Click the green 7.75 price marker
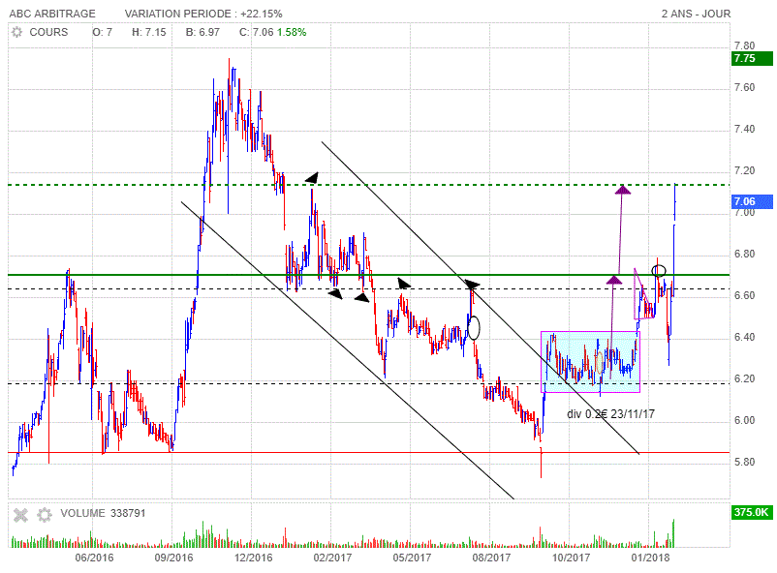Viewport: 777px width, 573px height. [752, 58]
